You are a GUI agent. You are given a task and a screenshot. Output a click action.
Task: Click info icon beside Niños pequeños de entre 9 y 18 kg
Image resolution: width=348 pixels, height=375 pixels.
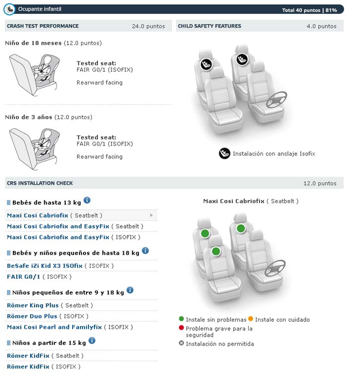(x=130, y=290)
